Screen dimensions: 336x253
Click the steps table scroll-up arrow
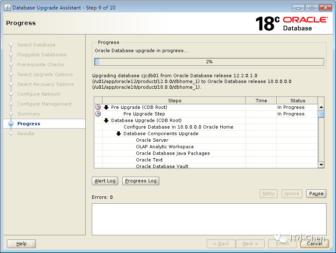click(321, 107)
